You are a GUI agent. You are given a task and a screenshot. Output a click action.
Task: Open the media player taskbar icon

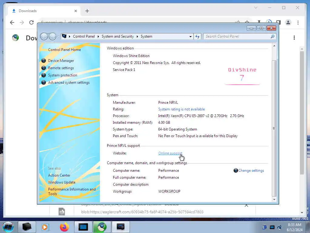tap(45, 227)
